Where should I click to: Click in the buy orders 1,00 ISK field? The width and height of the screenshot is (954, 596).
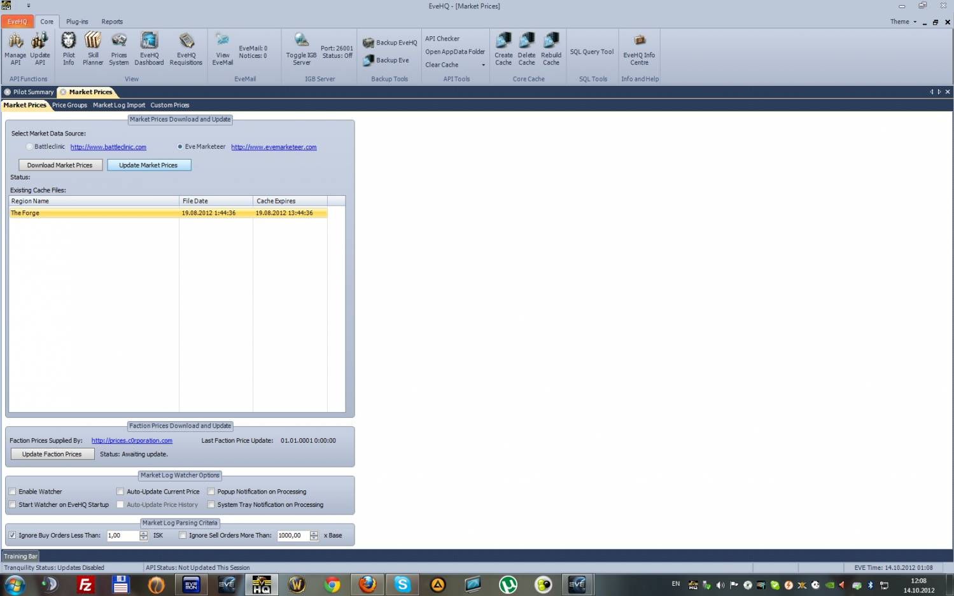123,536
